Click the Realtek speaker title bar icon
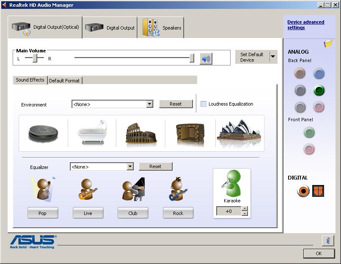 pyautogui.click(x=4, y=5)
